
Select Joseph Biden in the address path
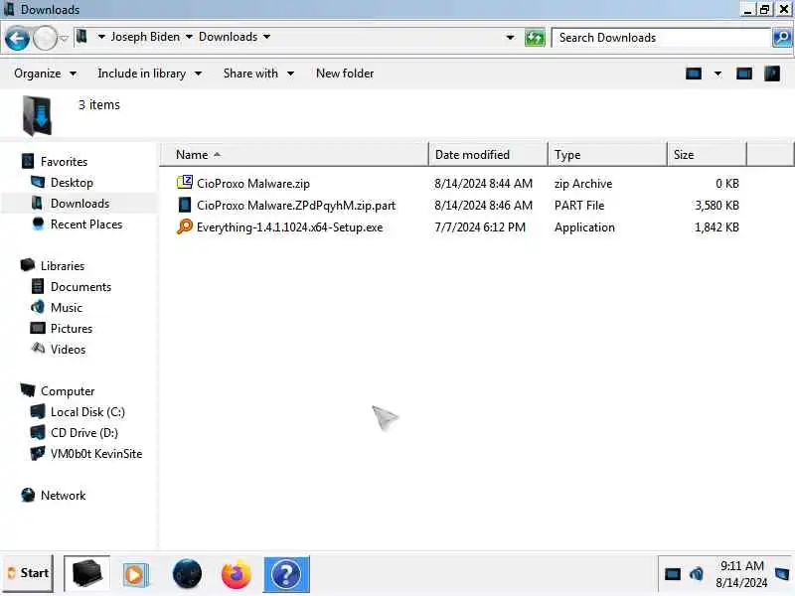coord(145,37)
